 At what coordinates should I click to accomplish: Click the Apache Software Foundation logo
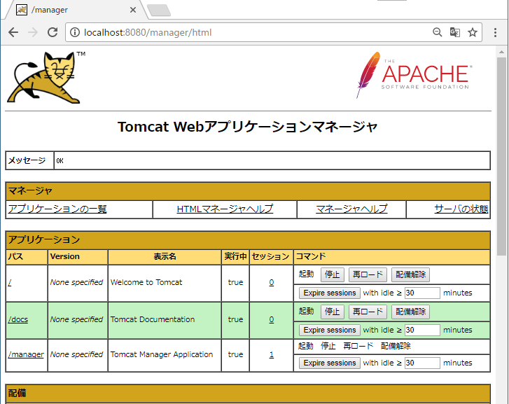[414, 75]
